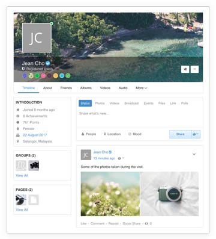
Task: Open the post privacy globe dropdown
Action: 121,158
